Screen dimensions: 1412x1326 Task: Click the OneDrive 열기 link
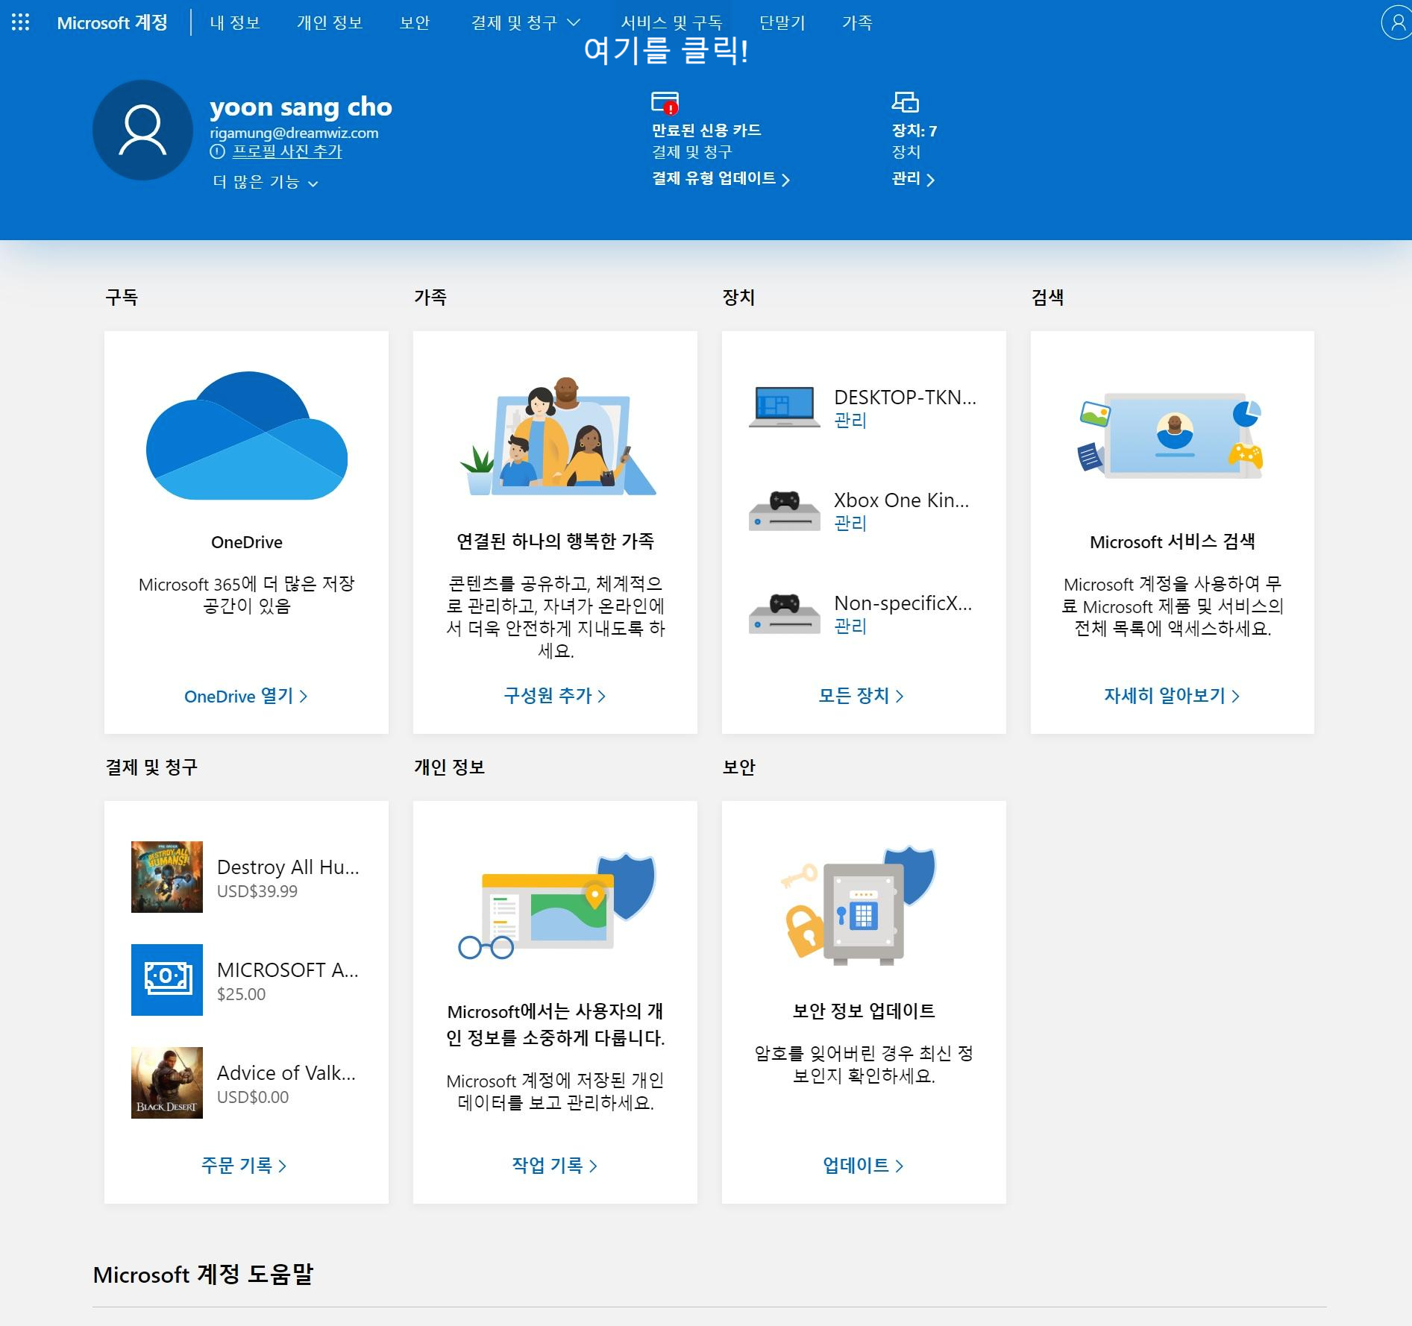pos(246,696)
